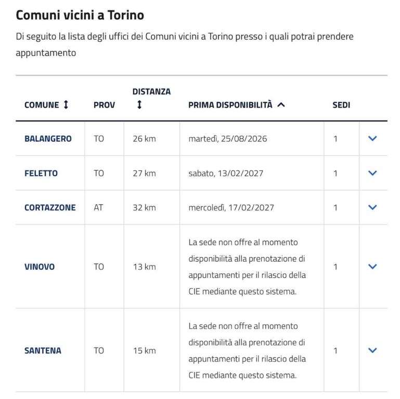Expand the Feletto row details
400x399 pixels.
point(372,173)
